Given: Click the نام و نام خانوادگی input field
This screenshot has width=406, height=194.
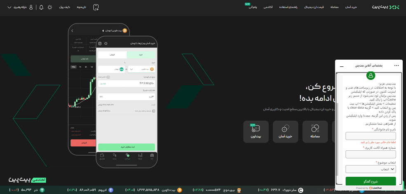Looking at the screenshot, I should click(x=371, y=136).
